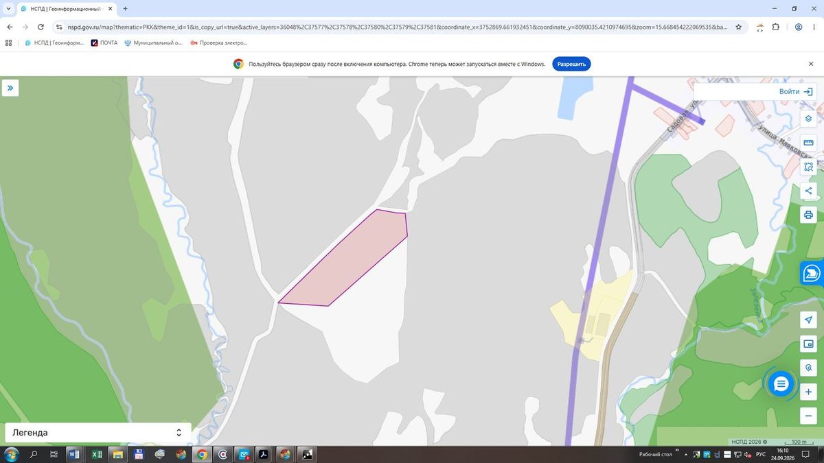Open the Chrome profile avatar menu
Screen dimensions: 824x463
799,27
